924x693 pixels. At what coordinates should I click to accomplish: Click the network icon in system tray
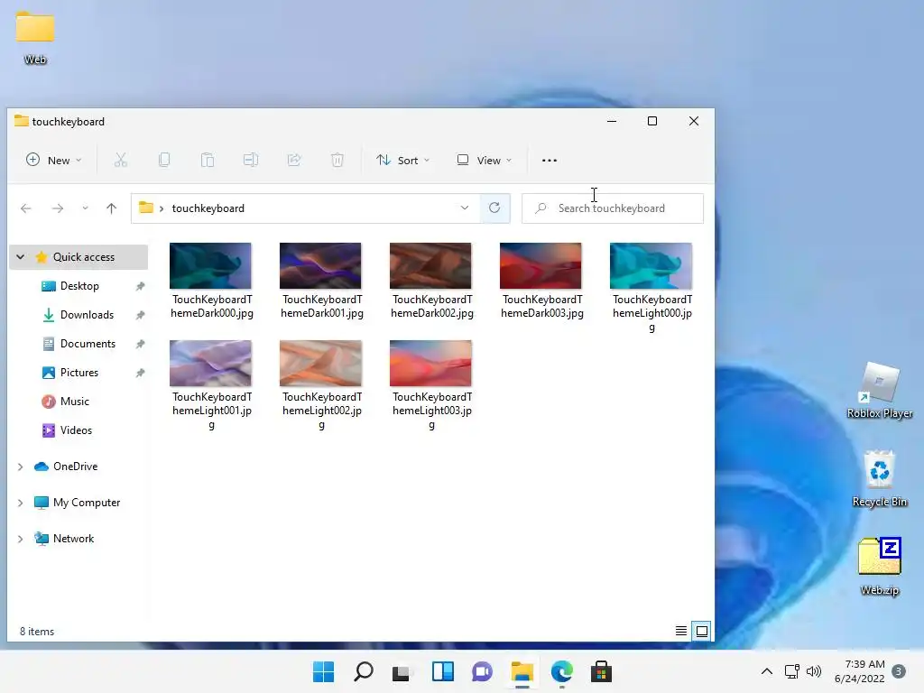(792, 671)
